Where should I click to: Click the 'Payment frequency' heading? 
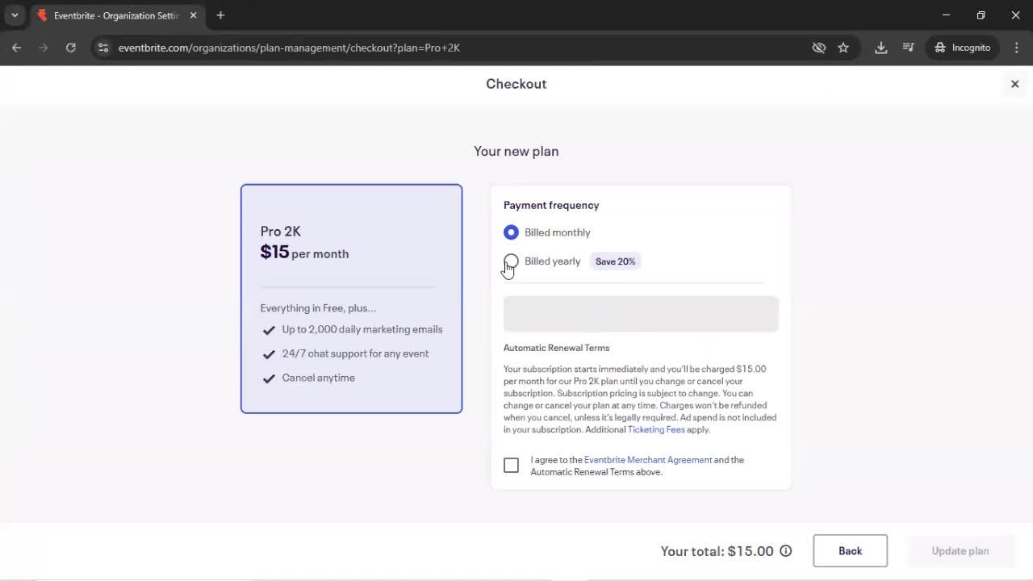click(551, 205)
